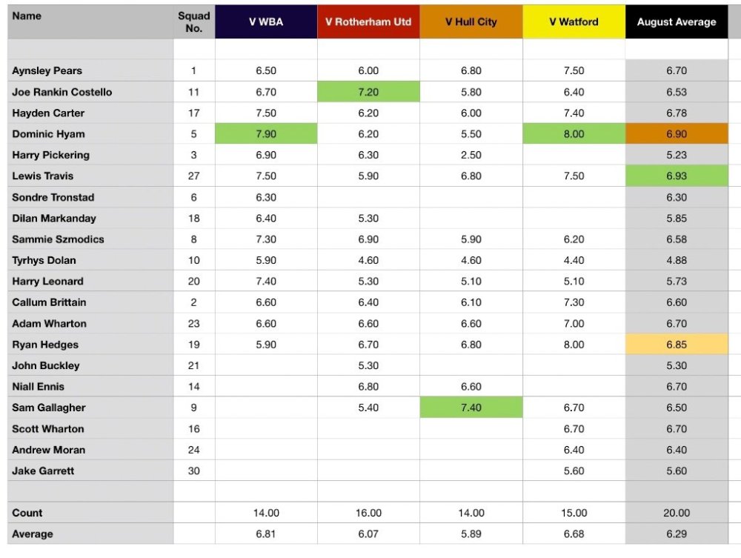Select the 6.29 overall August average cell
This screenshot has height=558, width=741.
[677, 534]
